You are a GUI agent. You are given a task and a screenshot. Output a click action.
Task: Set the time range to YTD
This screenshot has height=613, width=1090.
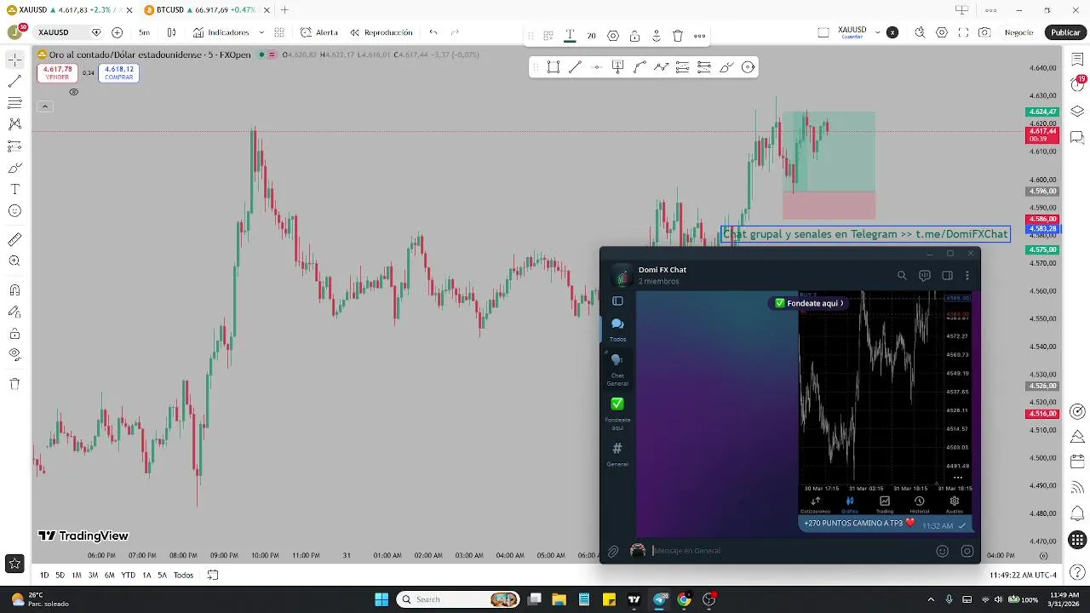click(x=128, y=575)
